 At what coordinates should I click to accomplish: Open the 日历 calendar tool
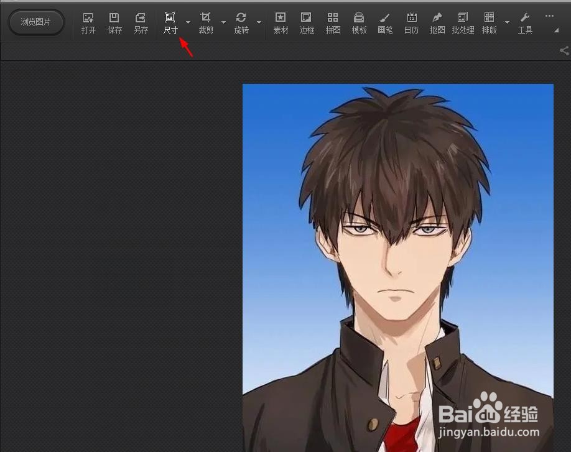click(x=412, y=23)
